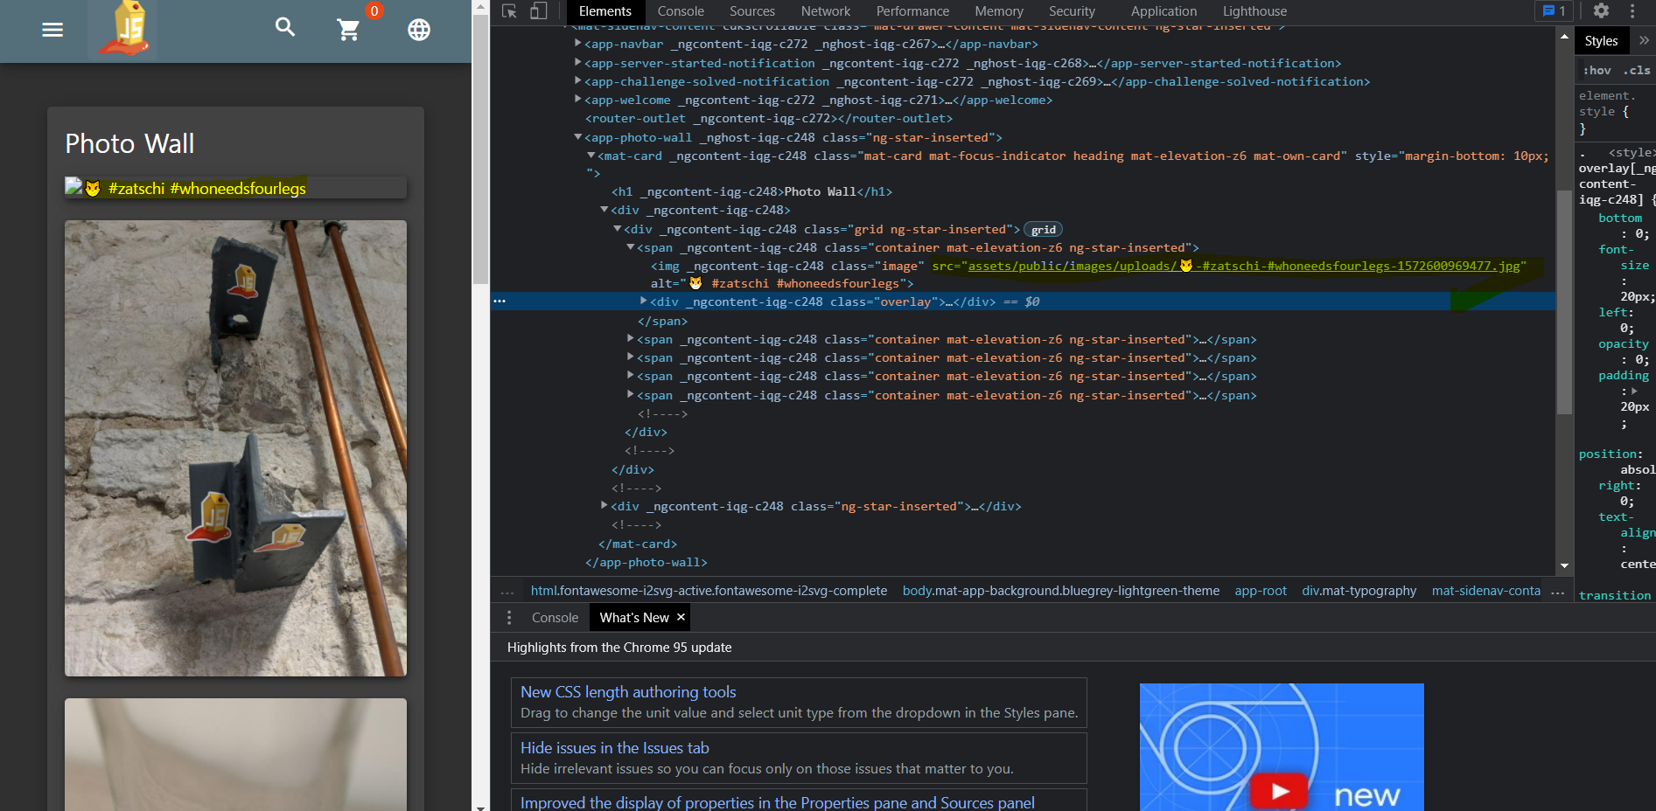Toggle the :hov element state
The height and width of the screenshot is (811, 1656).
[x=1597, y=70]
